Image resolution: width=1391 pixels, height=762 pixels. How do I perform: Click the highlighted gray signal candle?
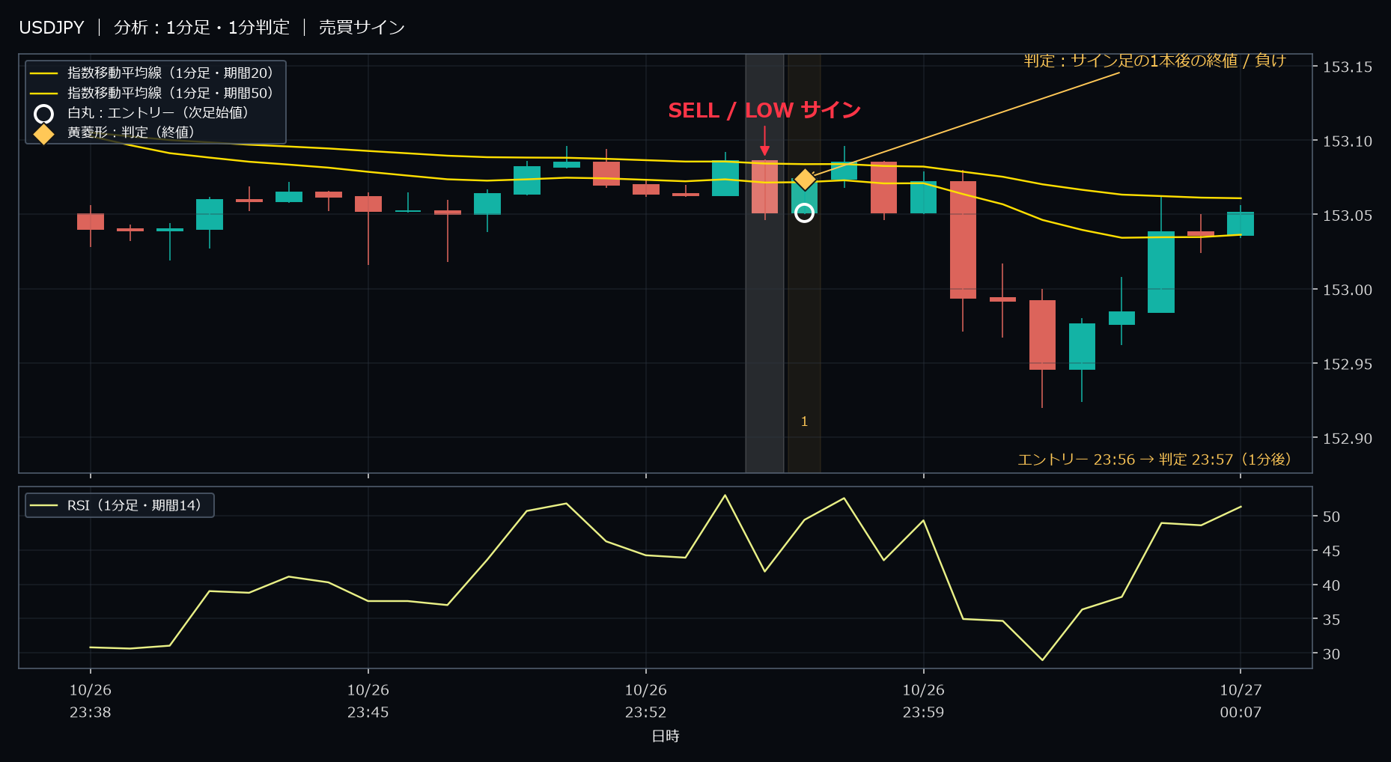pos(764,187)
